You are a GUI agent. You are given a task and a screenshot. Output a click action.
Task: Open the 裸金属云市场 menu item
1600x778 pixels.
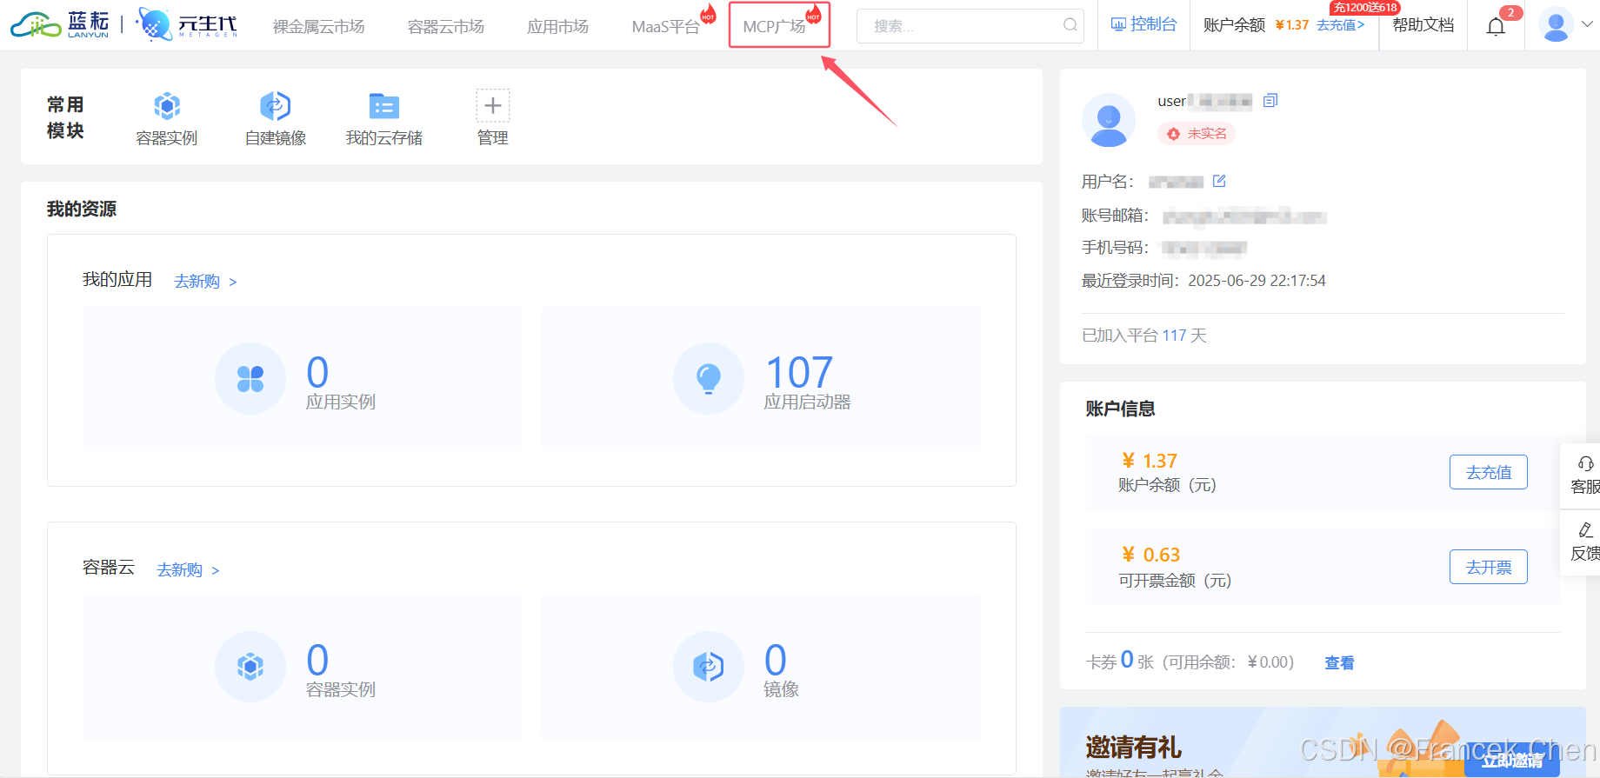318,26
